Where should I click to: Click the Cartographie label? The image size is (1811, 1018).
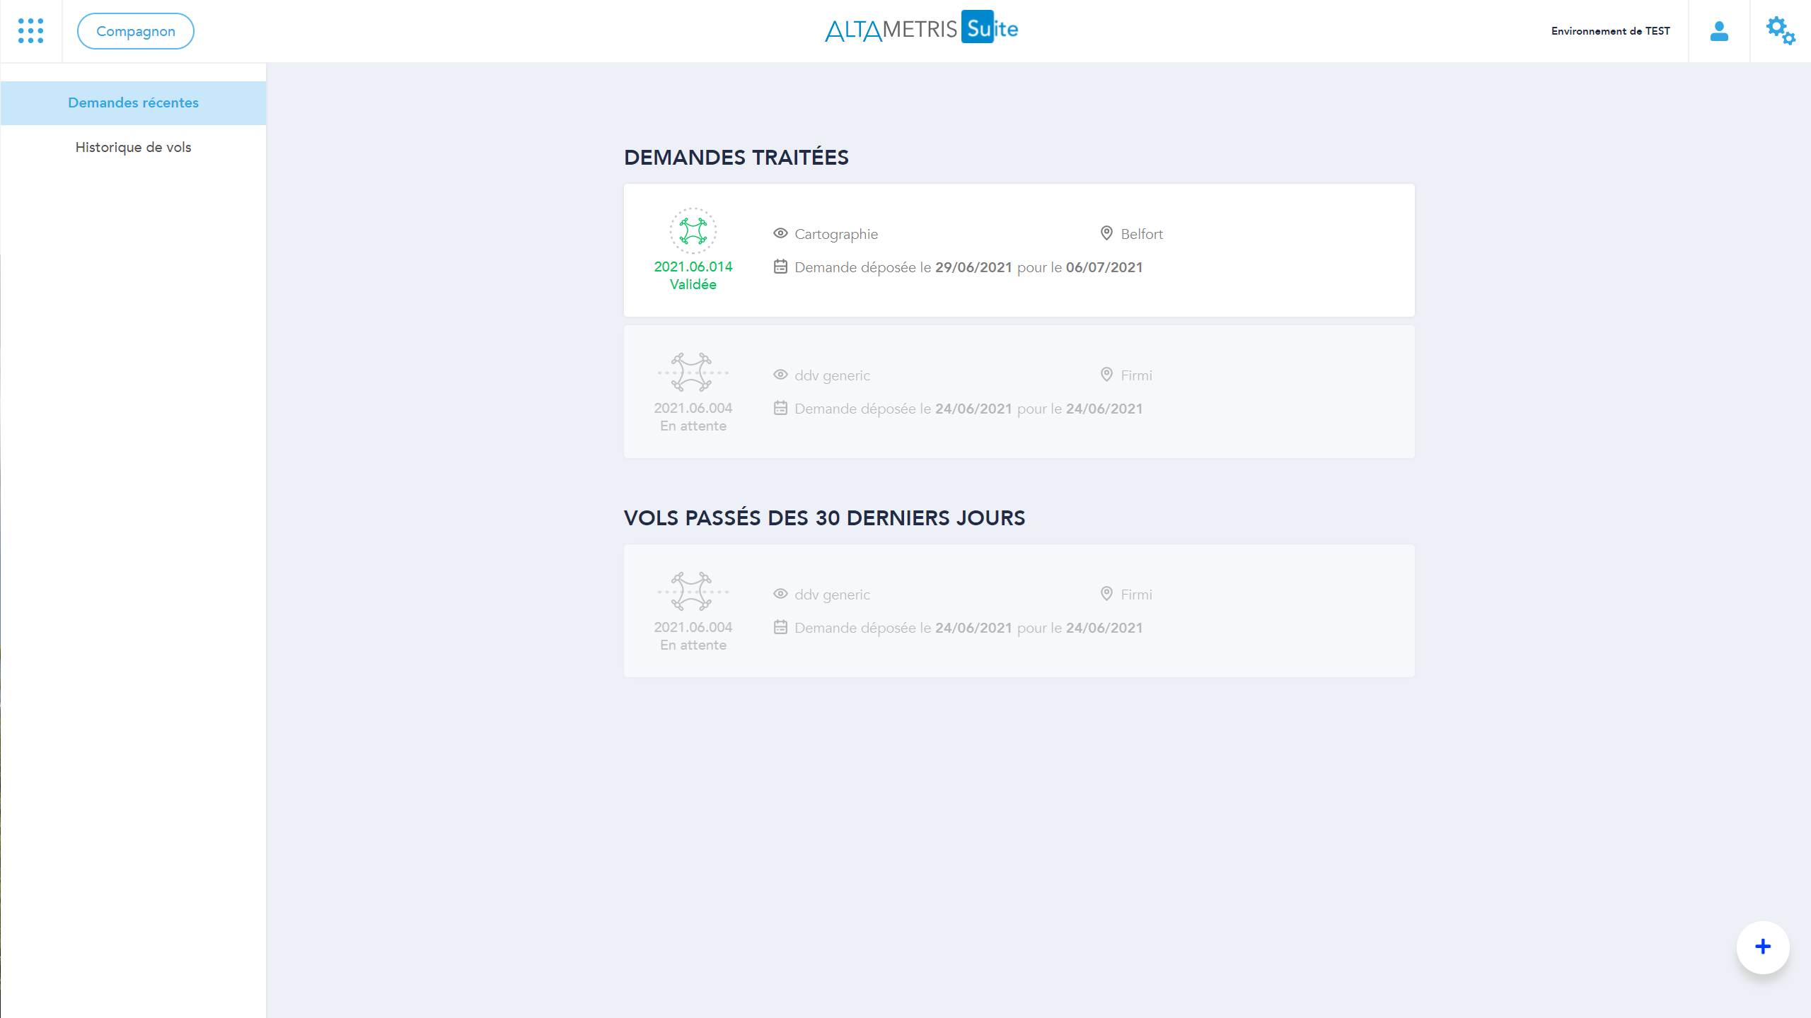tap(836, 234)
